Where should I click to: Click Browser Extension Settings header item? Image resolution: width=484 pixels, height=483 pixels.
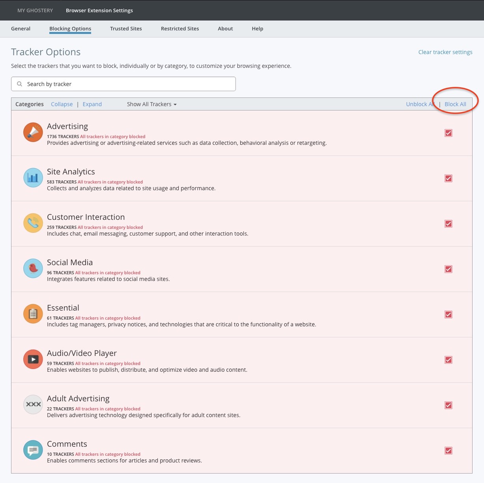(99, 10)
